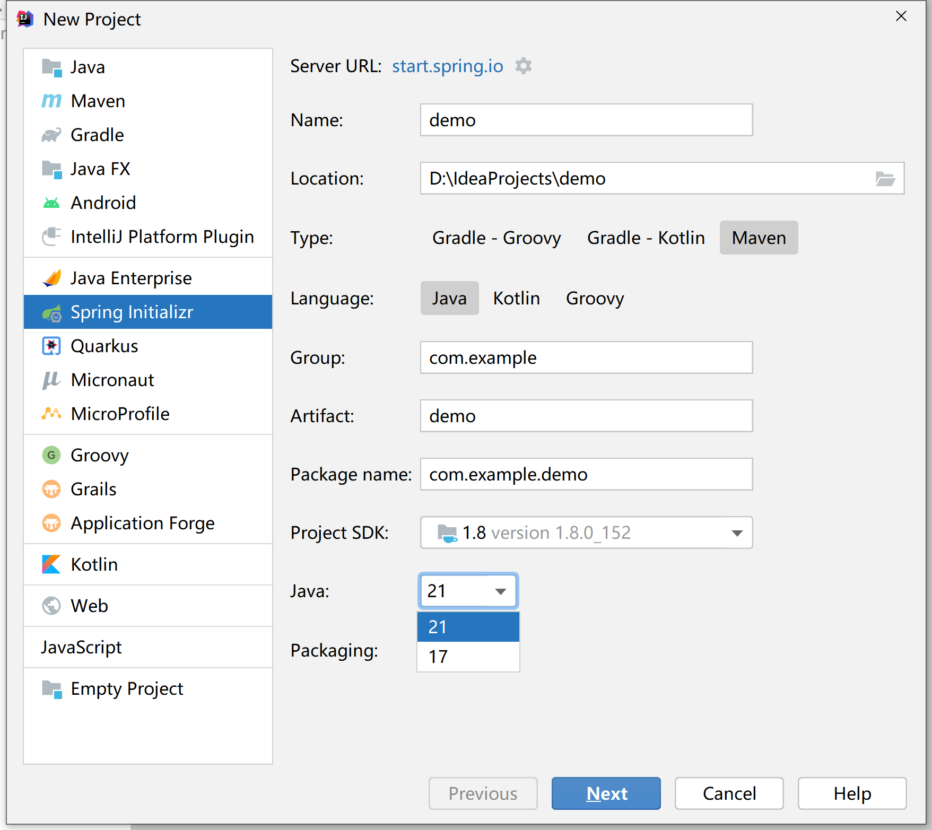Screen dimensions: 932x830
Task: Select Application Forge in project types
Action: [148, 523]
